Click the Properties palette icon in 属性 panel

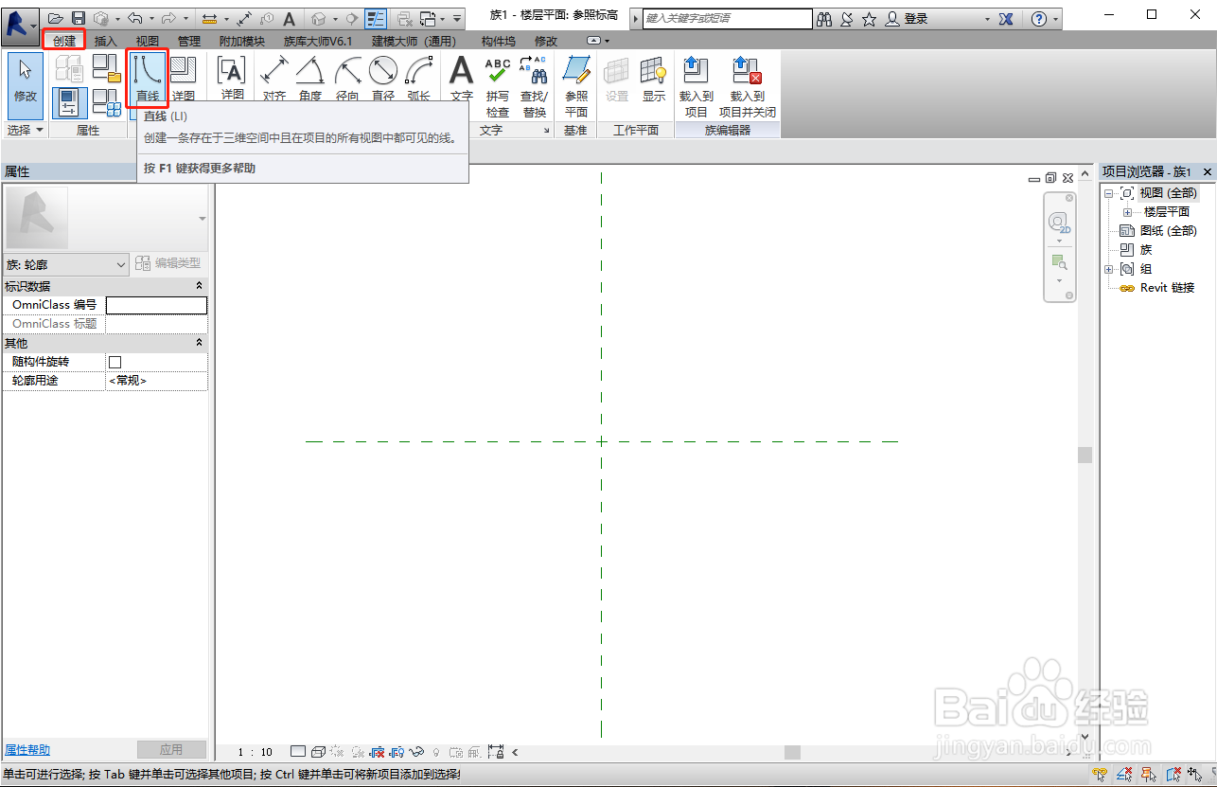[x=69, y=102]
